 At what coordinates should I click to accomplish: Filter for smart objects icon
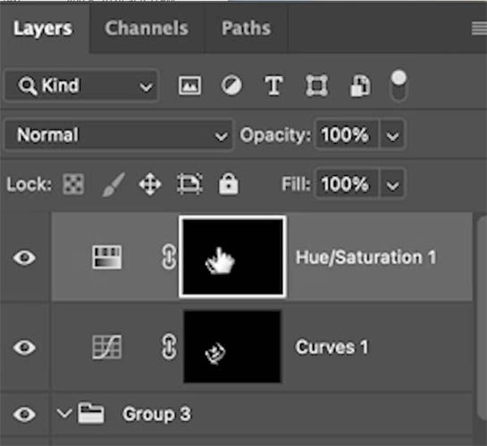[x=359, y=86]
